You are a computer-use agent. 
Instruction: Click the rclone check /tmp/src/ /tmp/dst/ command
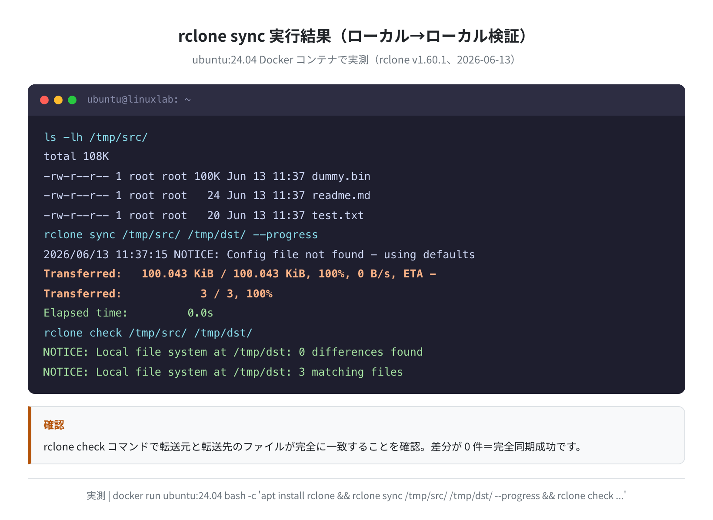tap(148, 333)
